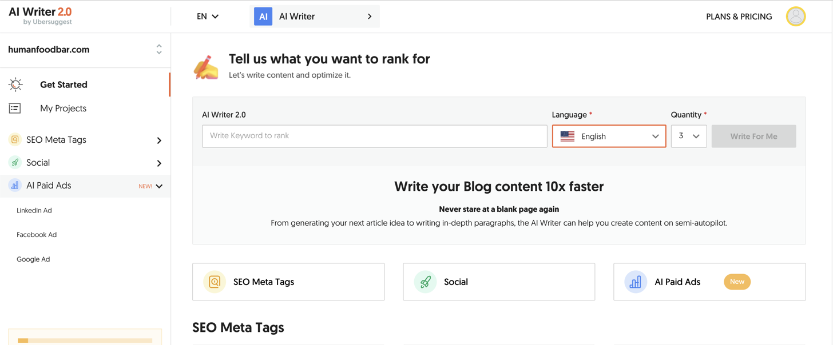Click the AI Writer 2.0 by Ubersuggest logo
The height and width of the screenshot is (345, 833).
coord(40,16)
